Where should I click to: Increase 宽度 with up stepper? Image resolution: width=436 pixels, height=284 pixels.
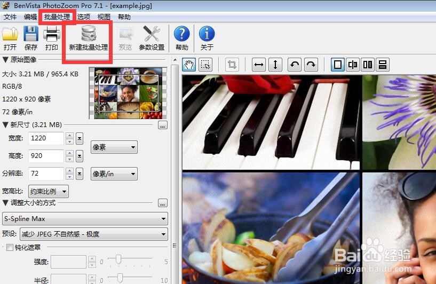[69, 136]
